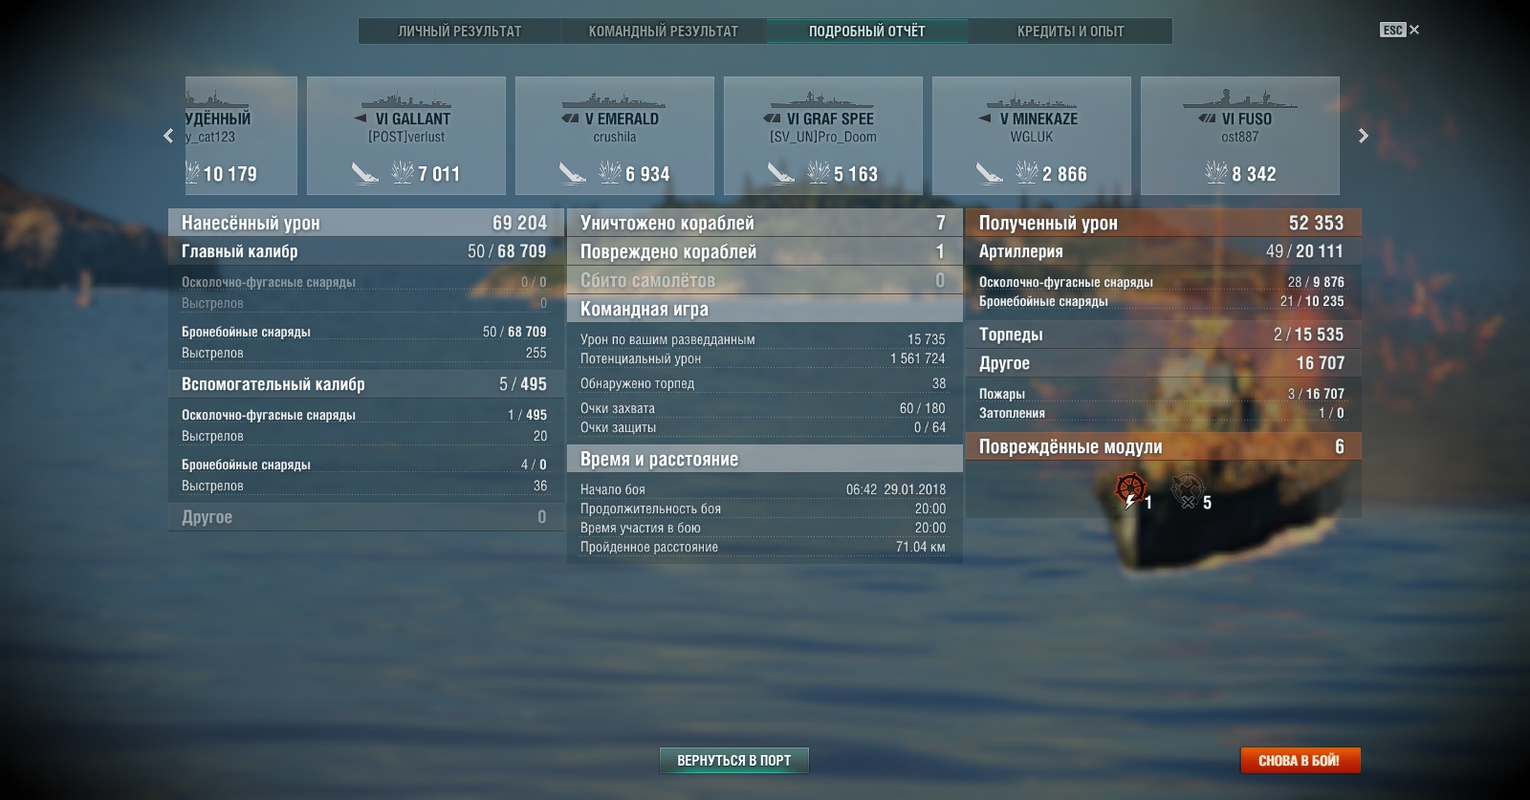Click the Graf Spee ship silhouette icon
This screenshot has width=1530, height=800.
tap(822, 100)
